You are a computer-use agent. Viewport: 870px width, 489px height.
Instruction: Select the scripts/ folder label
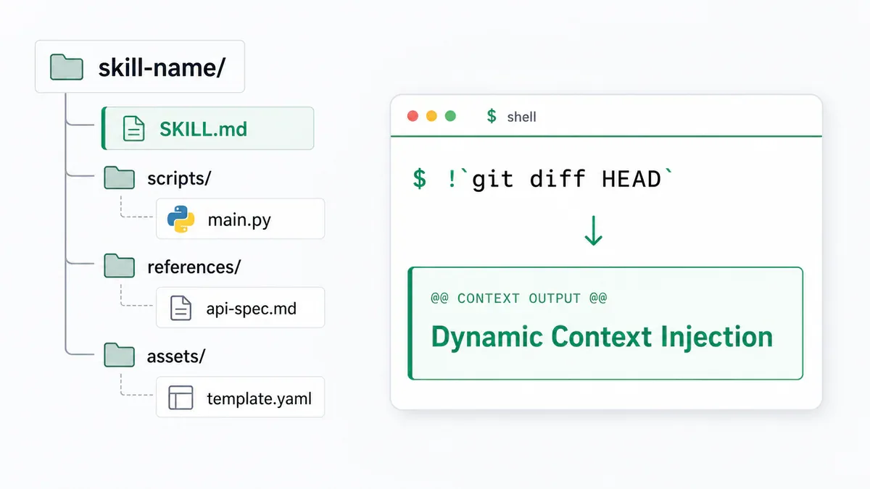pyautogui.click(x=179, y=178)
